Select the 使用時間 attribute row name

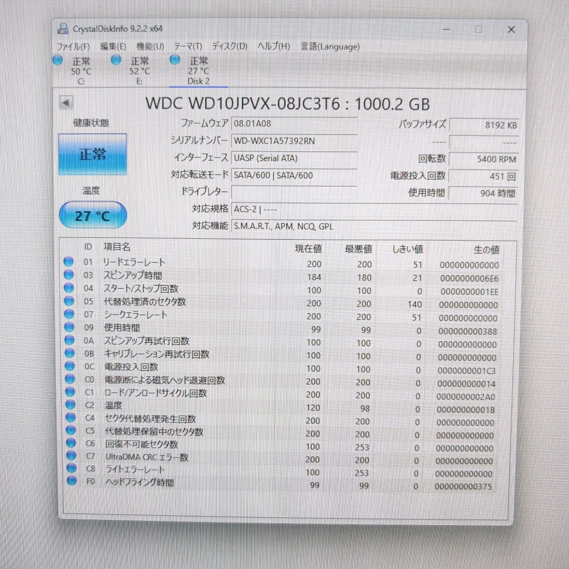click(122, 328)
